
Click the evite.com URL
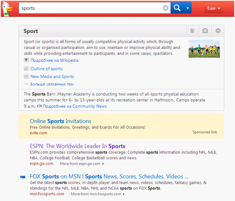(38, 133)
